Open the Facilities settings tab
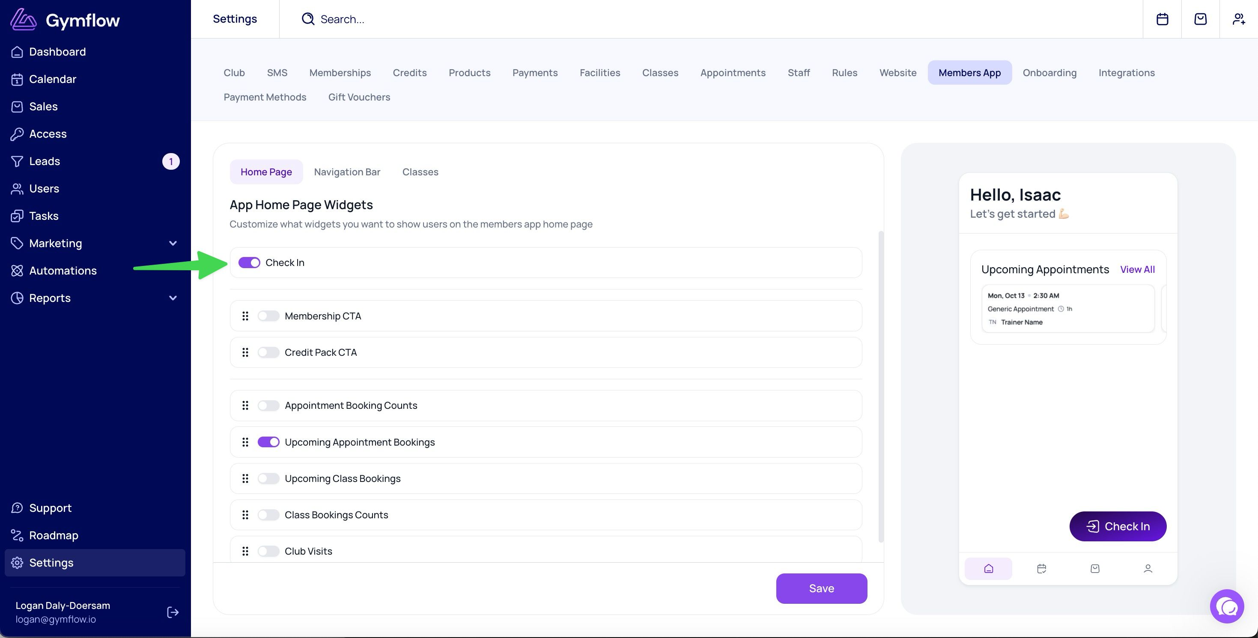Image resolution: width=1258 pixels, height=638 pixels. coord(600,73)
